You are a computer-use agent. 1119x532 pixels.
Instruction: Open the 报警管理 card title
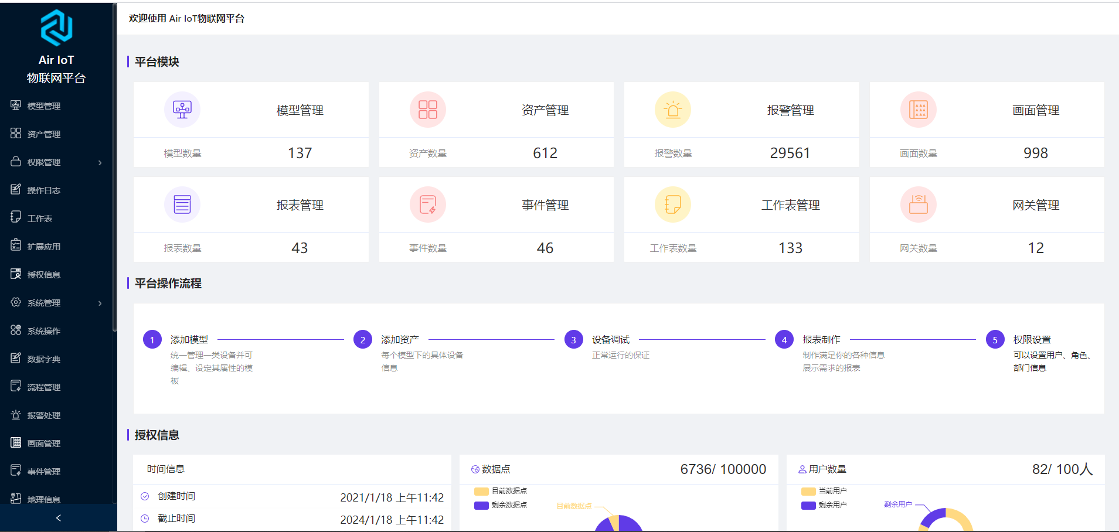[x=791, y=110]
